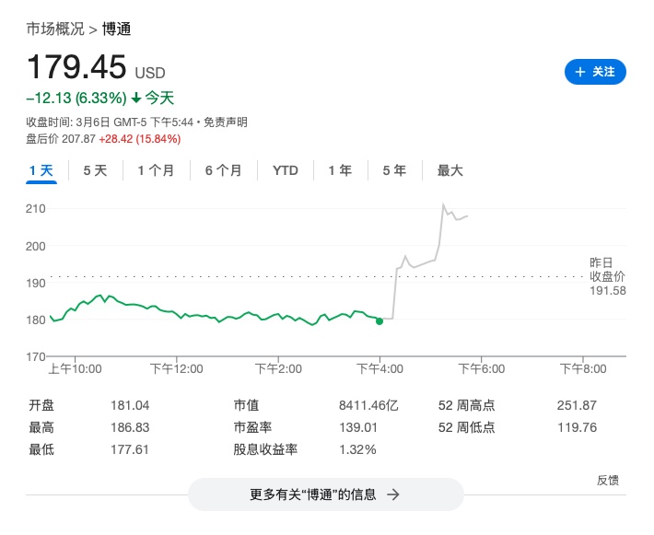This screenshot has width=654, height=535.
Task: Click the 反馈 feedback link
Action: pos(607,480)
